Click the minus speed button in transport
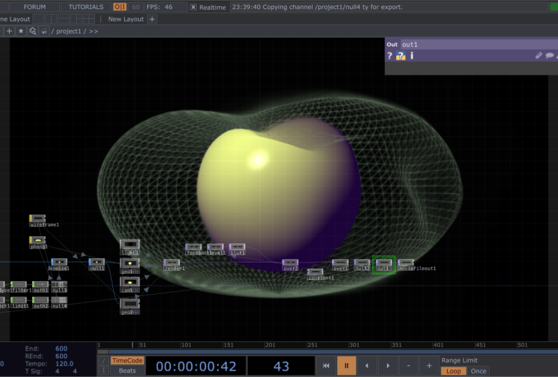The width and height of the screenshot is (558, 377). (x=409, y=366)
